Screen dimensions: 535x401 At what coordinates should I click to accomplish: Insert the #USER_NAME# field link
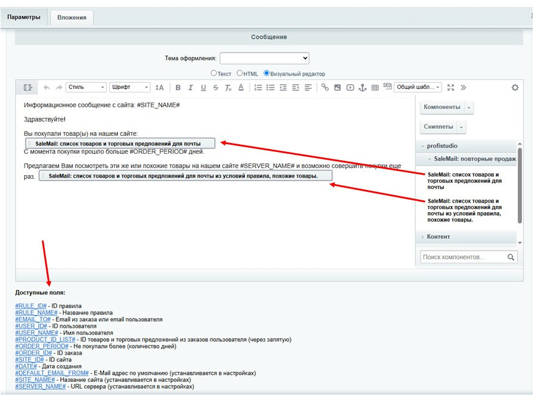36,333
